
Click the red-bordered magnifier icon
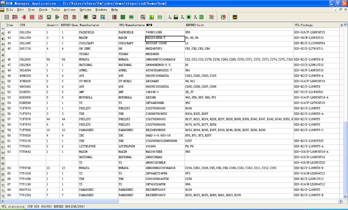[x=143, y=17]
